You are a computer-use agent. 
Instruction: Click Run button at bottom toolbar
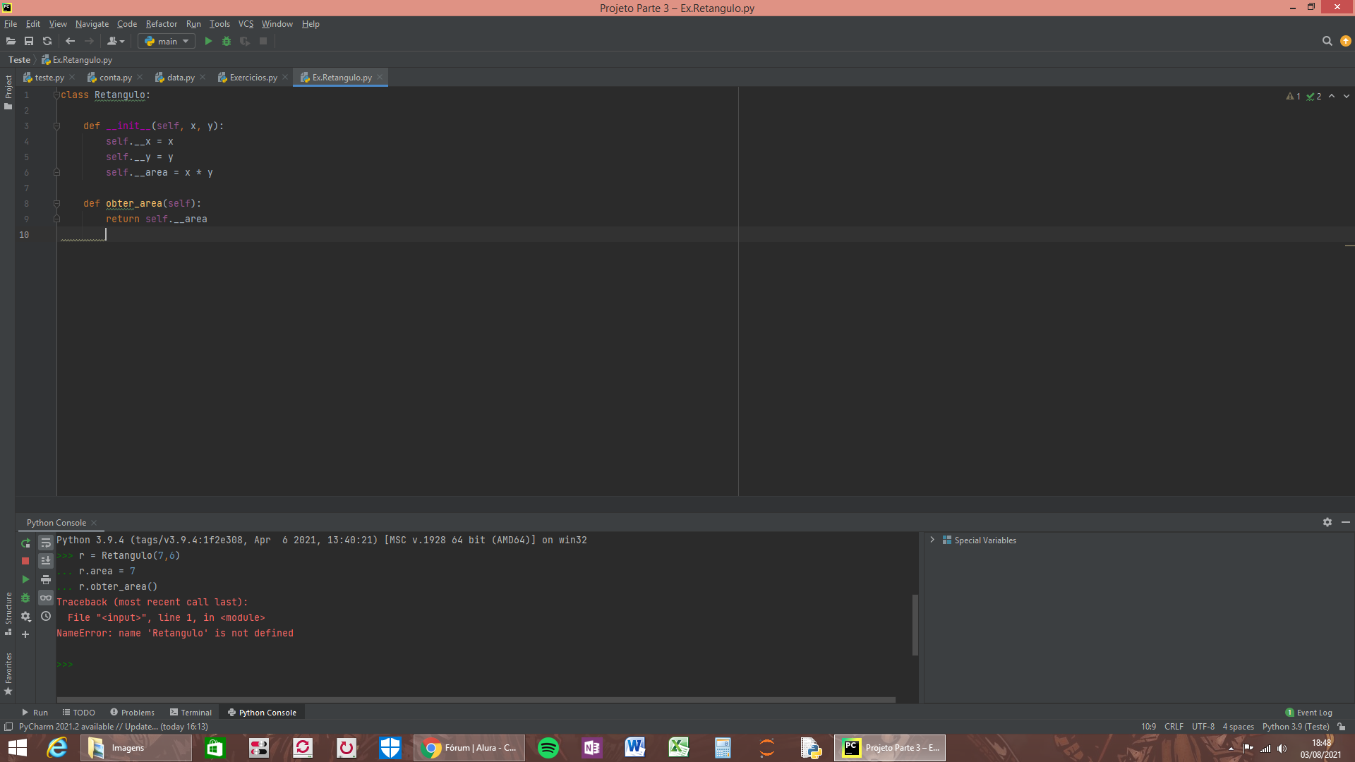pos(35,712)
